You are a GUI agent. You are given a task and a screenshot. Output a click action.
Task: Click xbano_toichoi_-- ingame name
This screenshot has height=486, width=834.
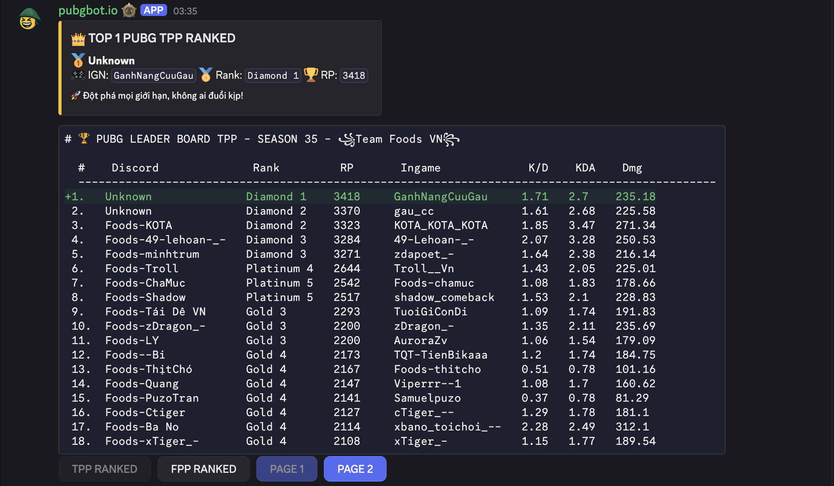(x=447, y=427)
